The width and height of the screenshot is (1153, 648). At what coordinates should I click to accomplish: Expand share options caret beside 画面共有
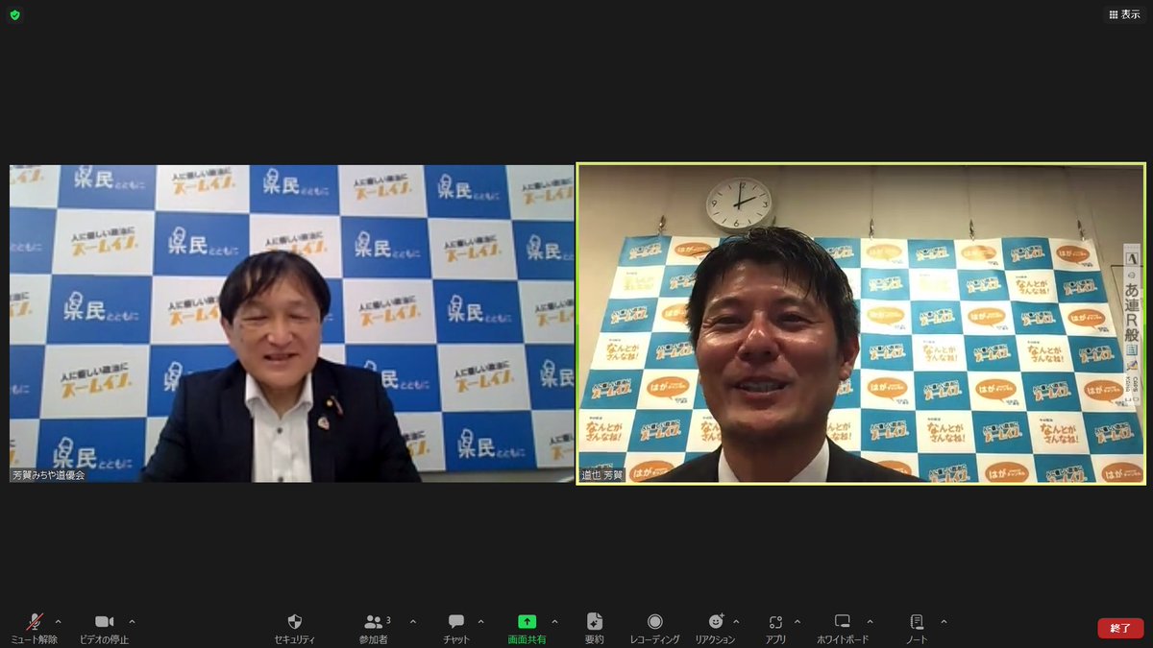(554, 621)
